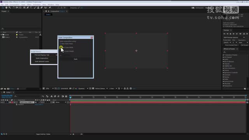Select the Zoom tool in toolbar
Image resolution: width=249 pixels, height=140 pixels.
pos(10,8)
